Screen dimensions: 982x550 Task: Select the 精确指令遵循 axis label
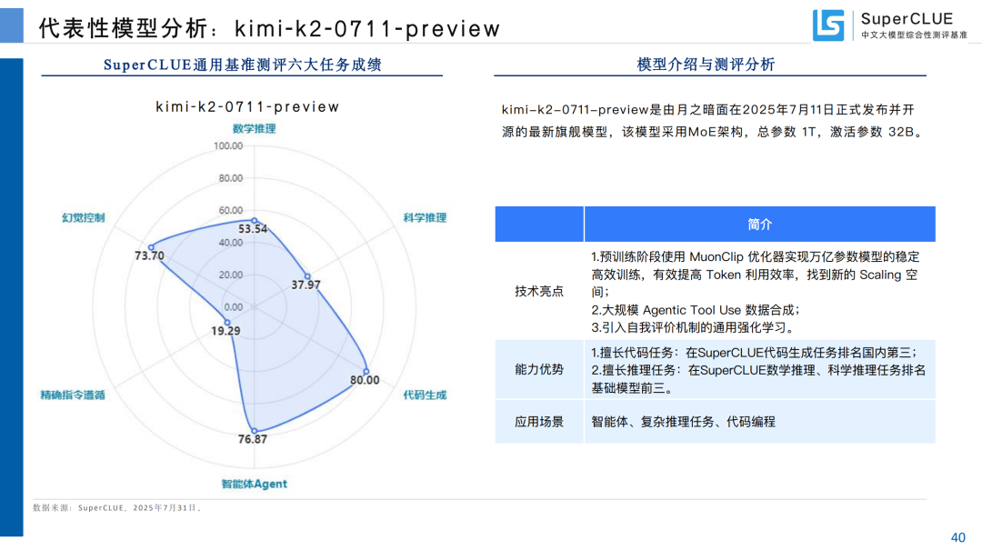73,395
